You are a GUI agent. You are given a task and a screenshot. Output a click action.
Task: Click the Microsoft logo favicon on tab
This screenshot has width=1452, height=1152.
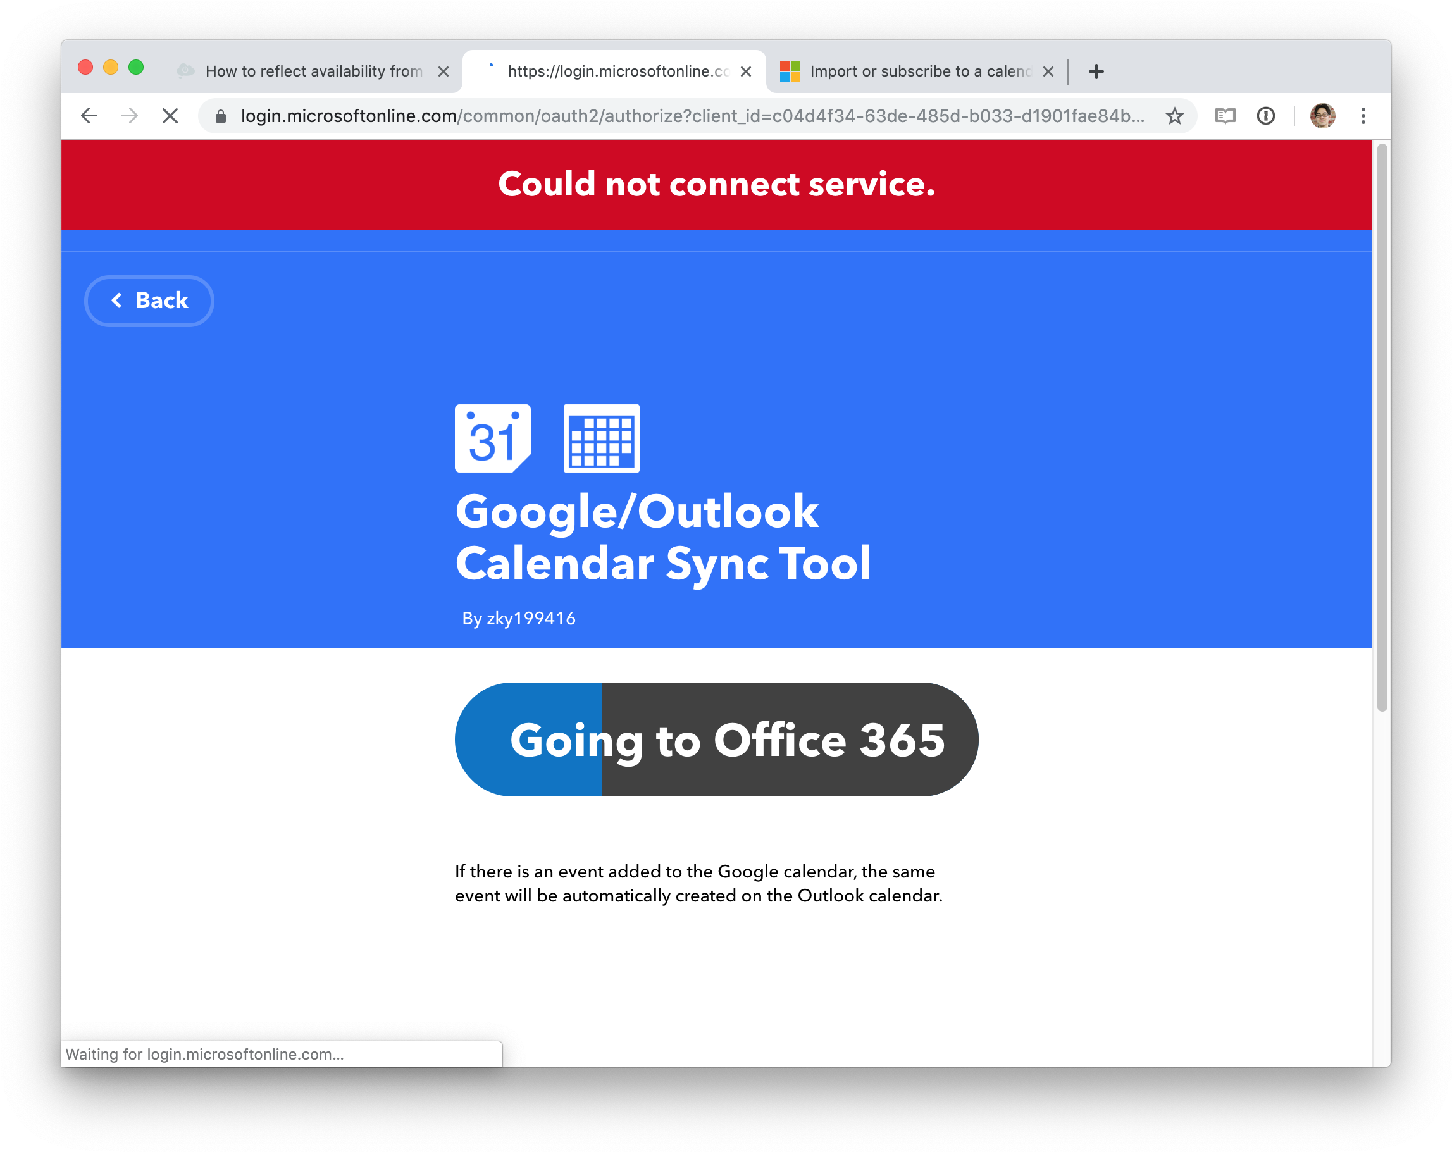[790, 71]
